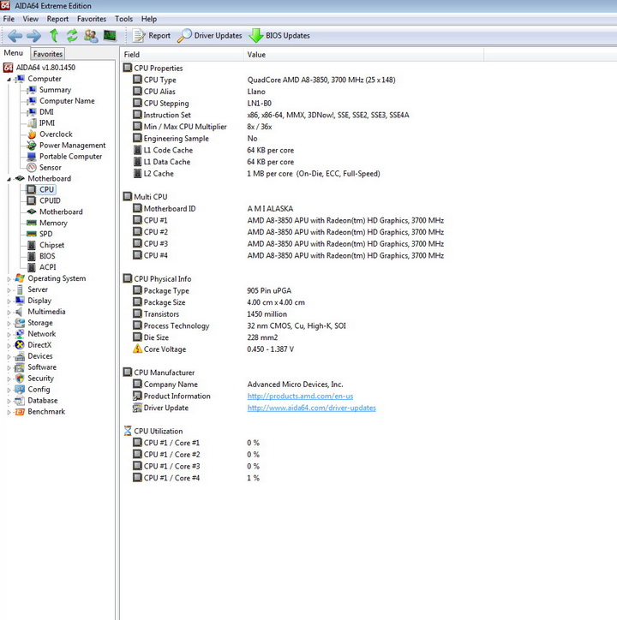The height and width of the screenshot is (620, 617).
Task: Click the Overclock flame icon
Action: [x=32, y=134]
